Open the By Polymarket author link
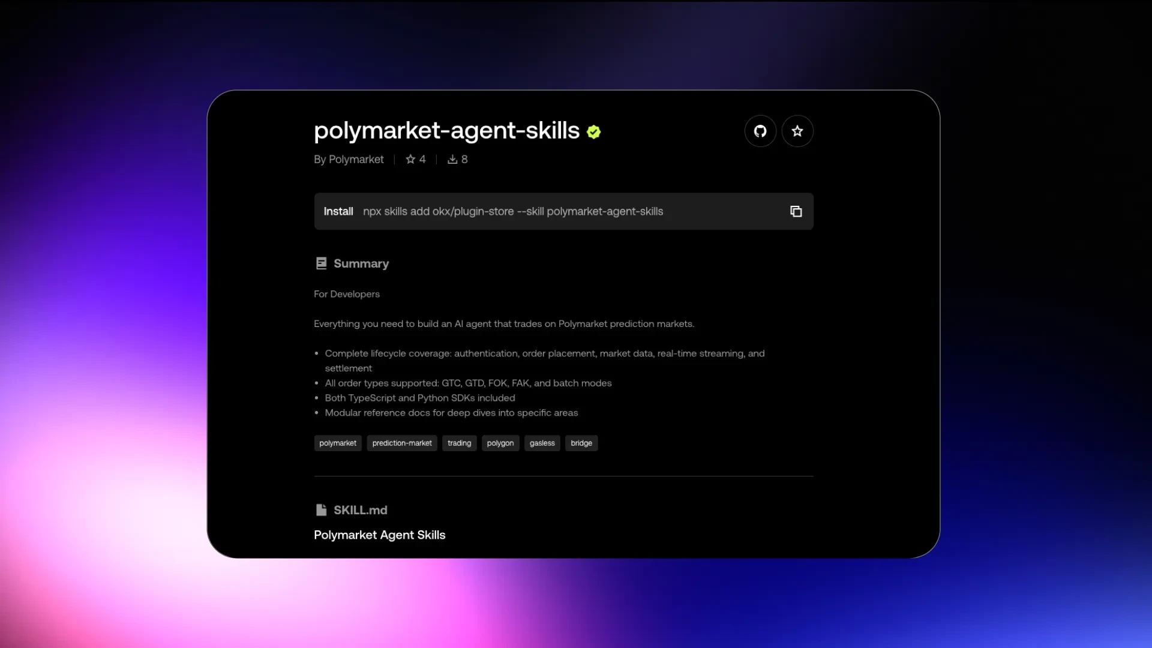 pos(349,159)
